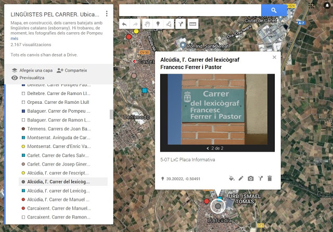Viewport: 333px width, 232px height.
Task: Click the notifications bell icon
Action: click(327, 6)
